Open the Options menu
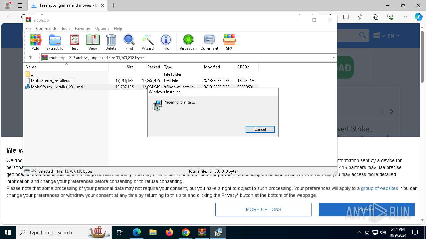426x239 pixels. 102,29
